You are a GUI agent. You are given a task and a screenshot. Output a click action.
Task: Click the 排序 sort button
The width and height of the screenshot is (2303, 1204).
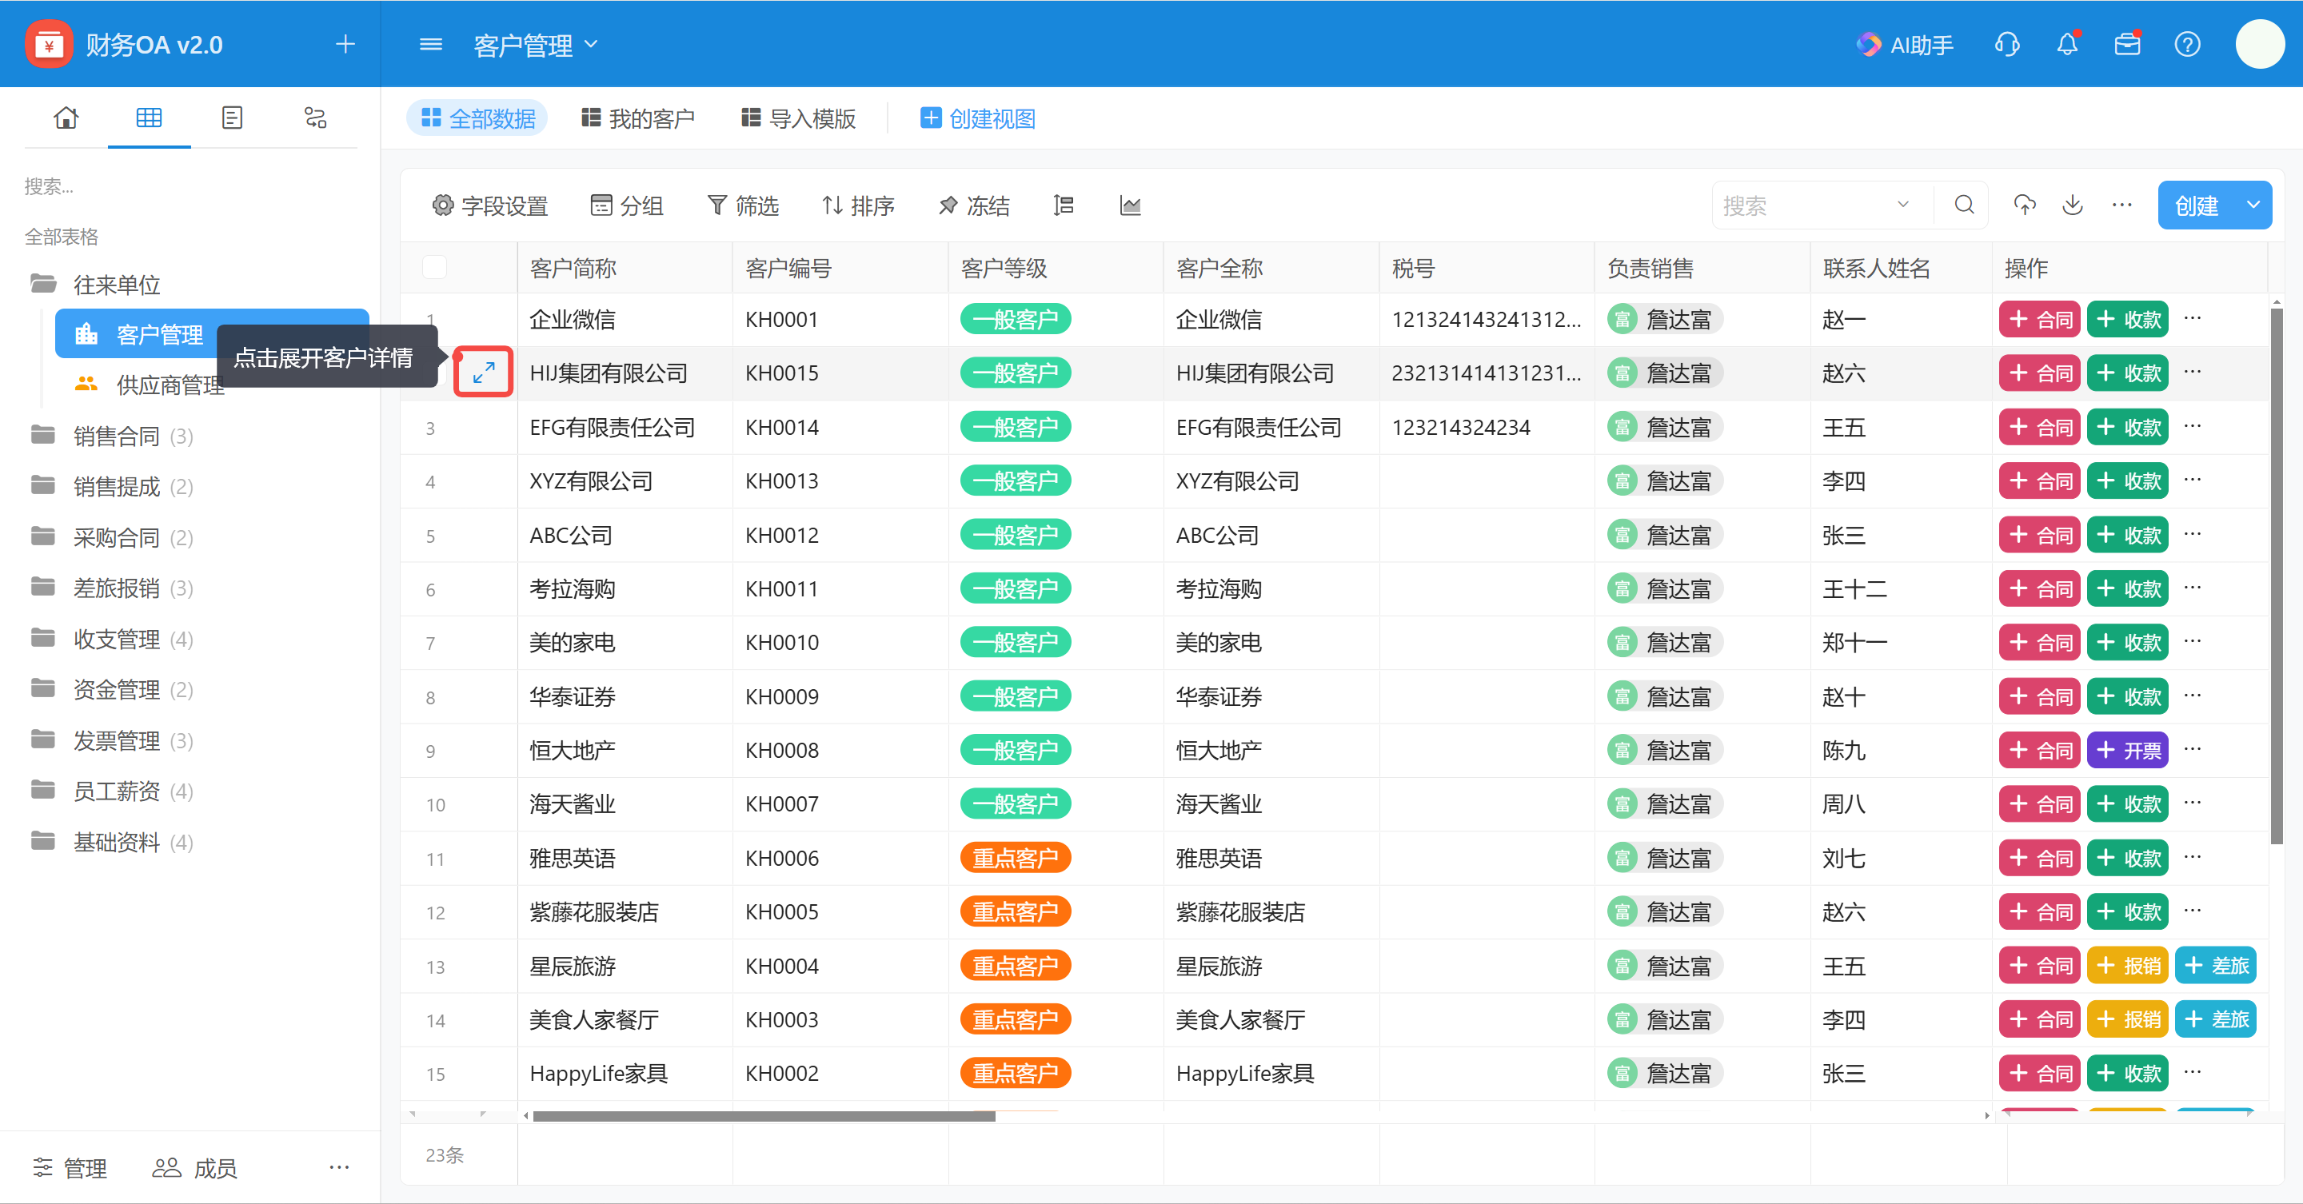[x=858, y=205]
